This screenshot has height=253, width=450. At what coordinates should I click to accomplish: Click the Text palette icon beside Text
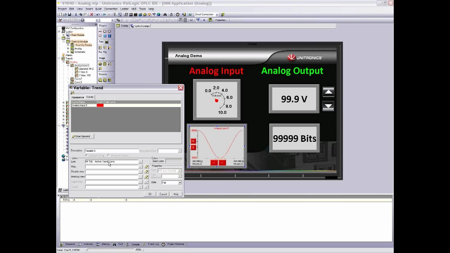tap(107, 42)
